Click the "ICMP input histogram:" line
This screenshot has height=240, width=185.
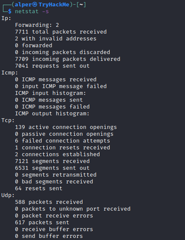[x=50, y=93]
